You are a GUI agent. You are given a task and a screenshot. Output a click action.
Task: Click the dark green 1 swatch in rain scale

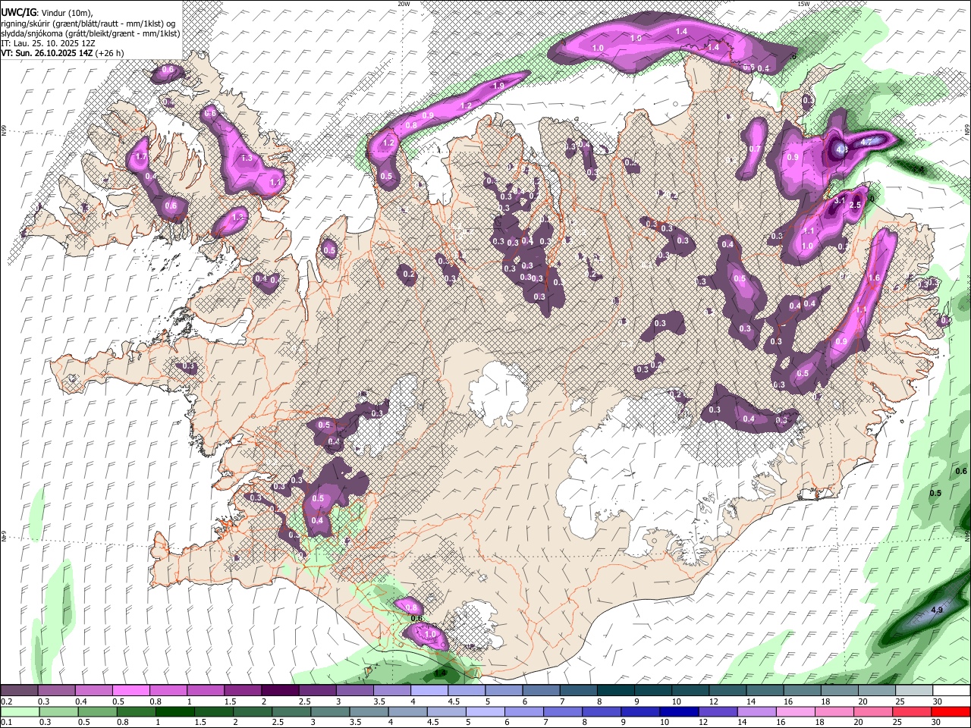click(174, 712)
